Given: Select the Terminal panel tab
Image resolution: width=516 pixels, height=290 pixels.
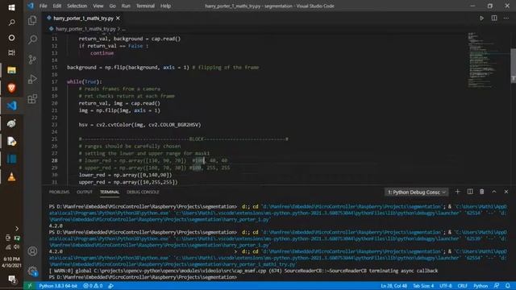Looking at the screenshot, I should pyautogui.click(x=110, y=192).
